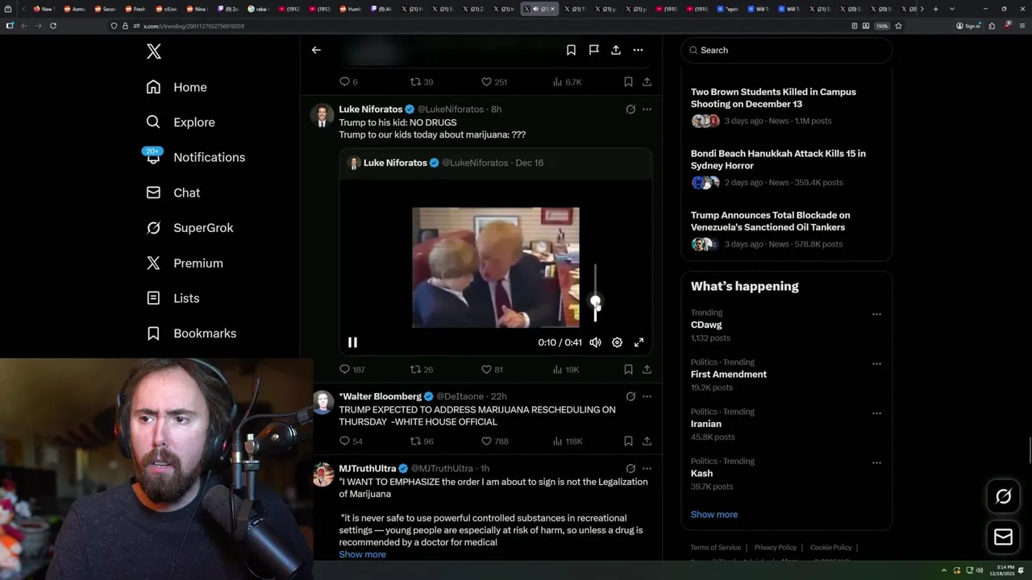
Task: Reload the page in the browser
Action: (x=53, y=26)
